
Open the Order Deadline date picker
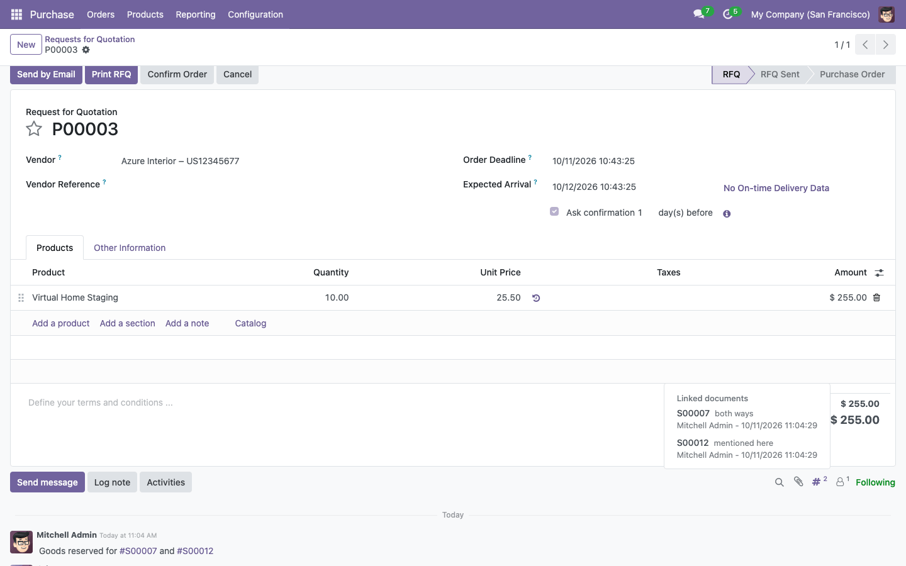coord(593,161)
